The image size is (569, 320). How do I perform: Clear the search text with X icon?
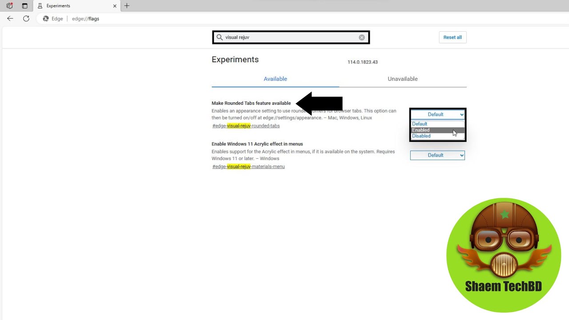point(362,37)
